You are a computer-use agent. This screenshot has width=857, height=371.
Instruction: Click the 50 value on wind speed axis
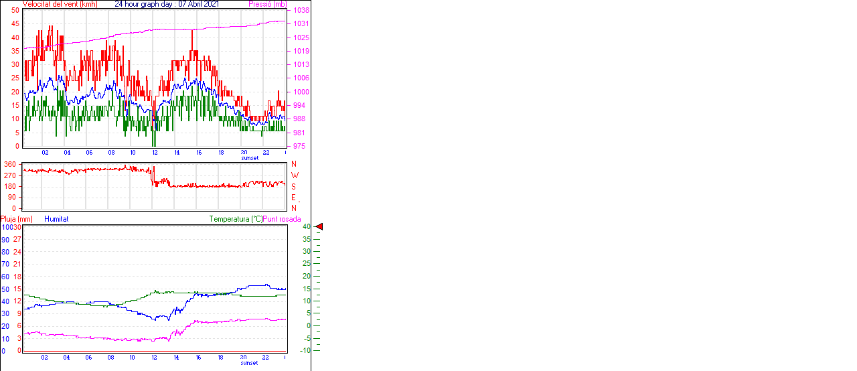pyautogui.click(x=15, y=11)
